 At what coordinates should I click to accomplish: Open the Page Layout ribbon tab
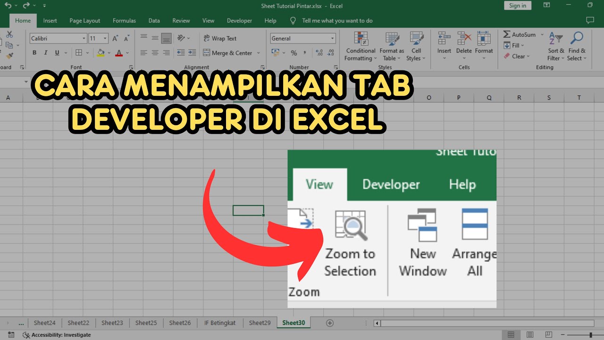pos(85,21)
